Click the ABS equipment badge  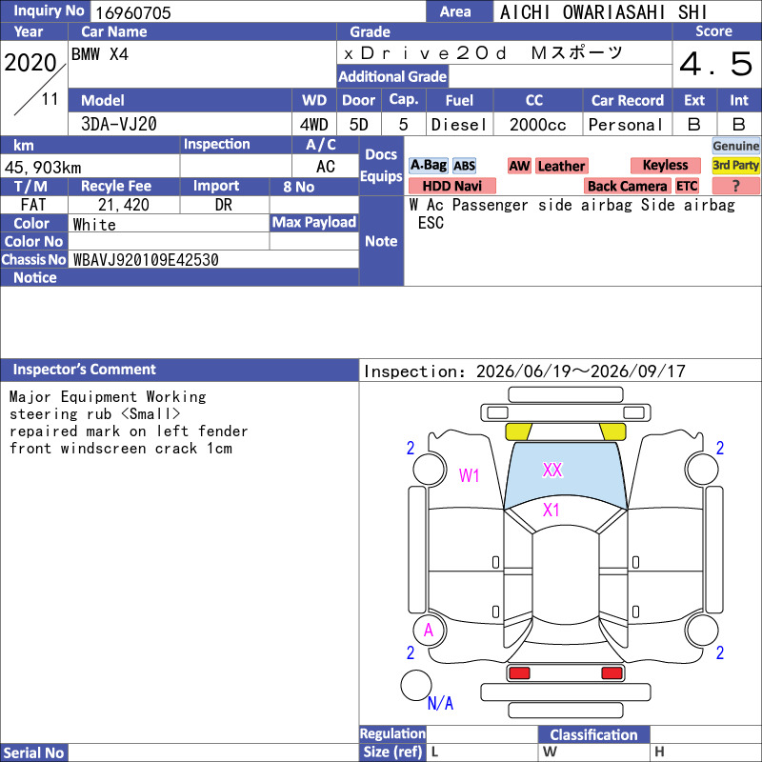(x=464, y=166)
